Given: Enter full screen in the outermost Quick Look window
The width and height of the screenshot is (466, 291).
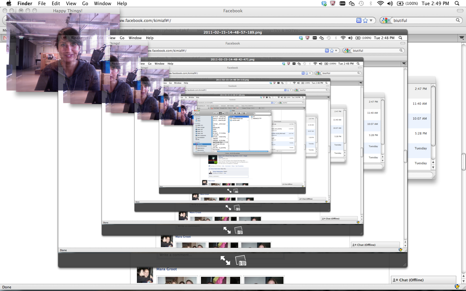Looking at the screenshot, I should pos(225,260).
